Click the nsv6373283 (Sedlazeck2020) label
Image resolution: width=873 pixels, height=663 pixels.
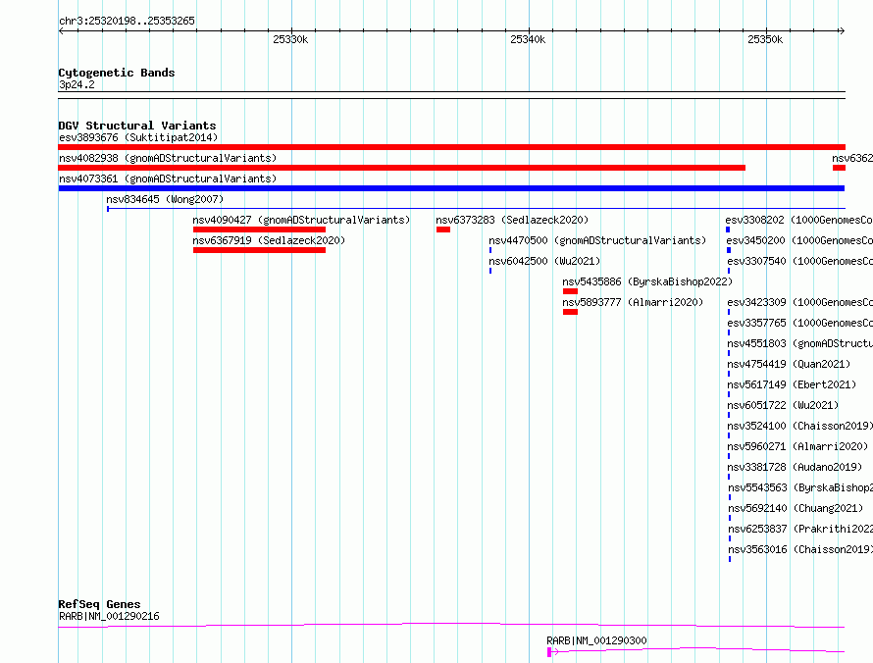tap(512, 220)
